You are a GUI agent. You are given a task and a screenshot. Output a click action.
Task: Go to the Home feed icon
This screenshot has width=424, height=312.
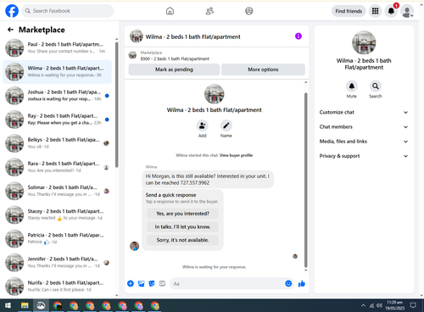170,11
